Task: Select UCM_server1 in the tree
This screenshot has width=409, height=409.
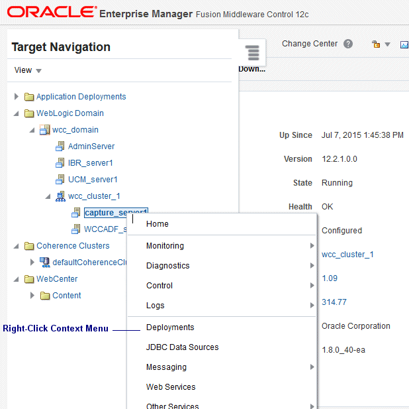Action: [x=93, y=180]
